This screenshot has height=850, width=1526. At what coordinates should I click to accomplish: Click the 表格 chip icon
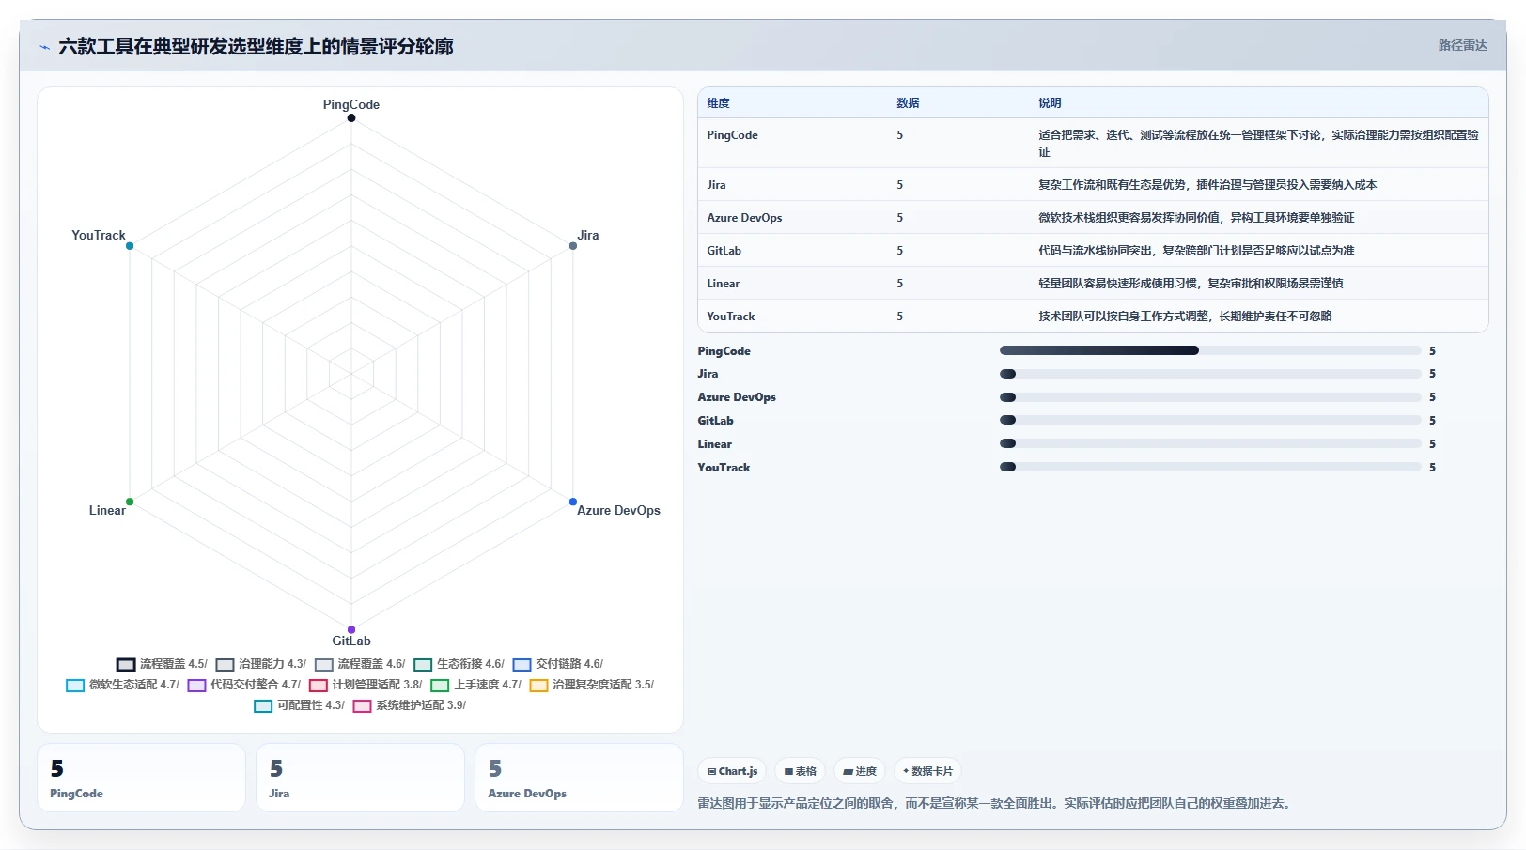tap(789, 772)
